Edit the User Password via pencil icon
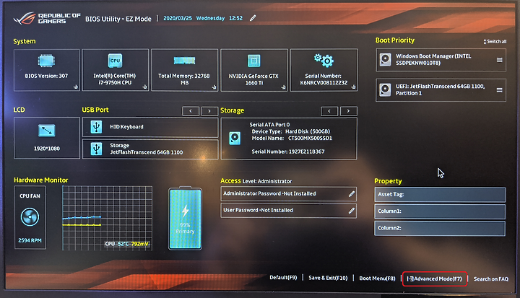Screen dimensions: 520x298 point(352,211)
